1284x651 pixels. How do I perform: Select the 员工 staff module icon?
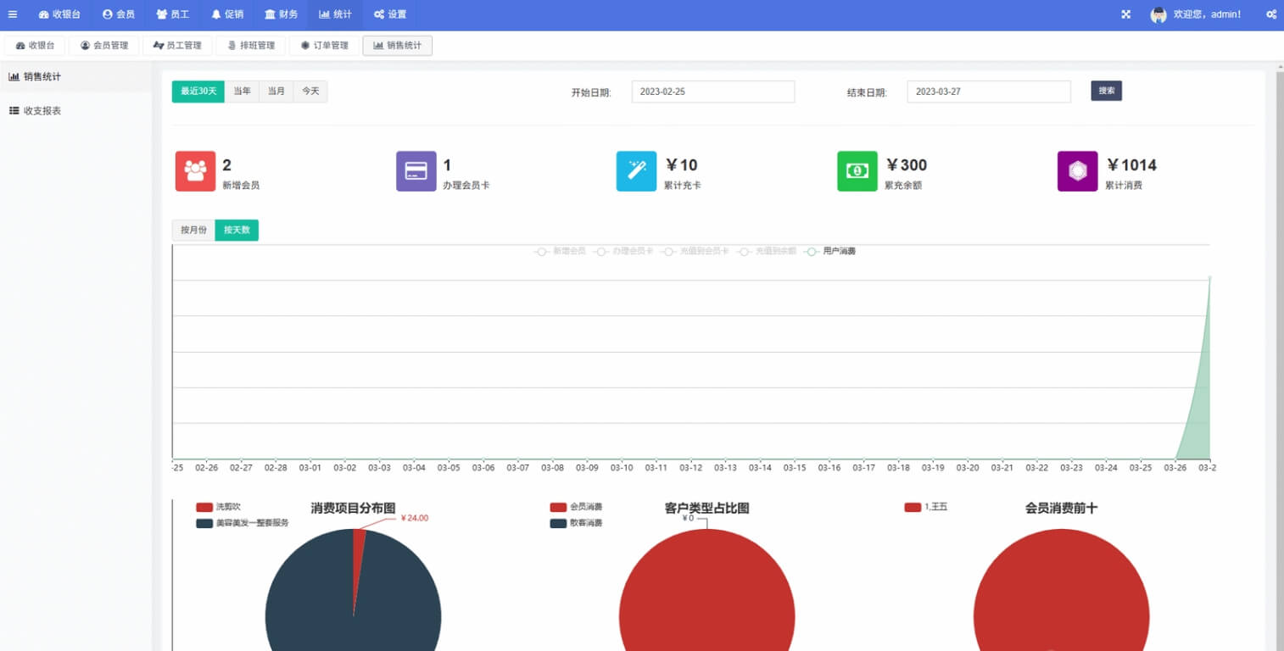(x=173, y=14)
